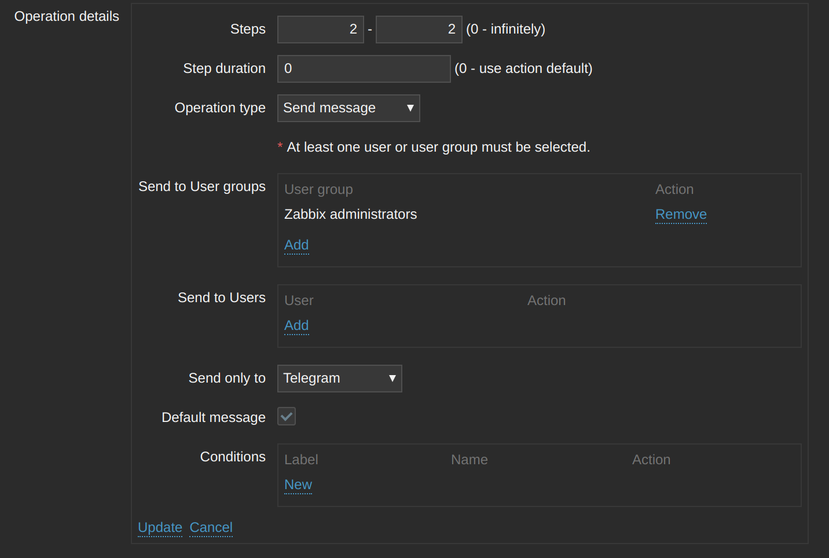Image resolution: width=829 pixels, height=558 pixels.
Task: Add a group under Send to User groups
Action: pyautogui.click(x=296, y=245)
